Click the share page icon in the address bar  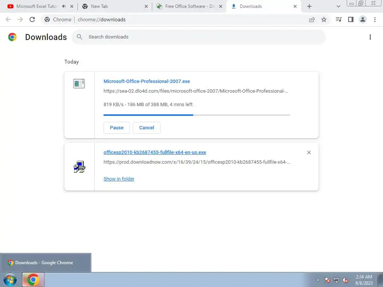312,19
